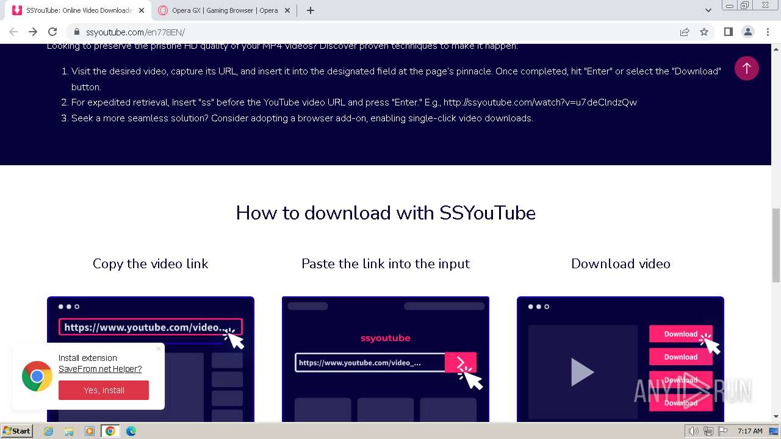Open media player taskbar icon
Viewport: 781px width, 439px height.
(x=90, y=431)
